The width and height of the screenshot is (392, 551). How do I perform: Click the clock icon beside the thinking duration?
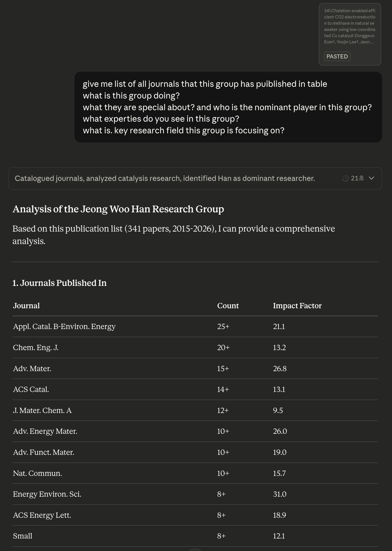tap(345, 178)
